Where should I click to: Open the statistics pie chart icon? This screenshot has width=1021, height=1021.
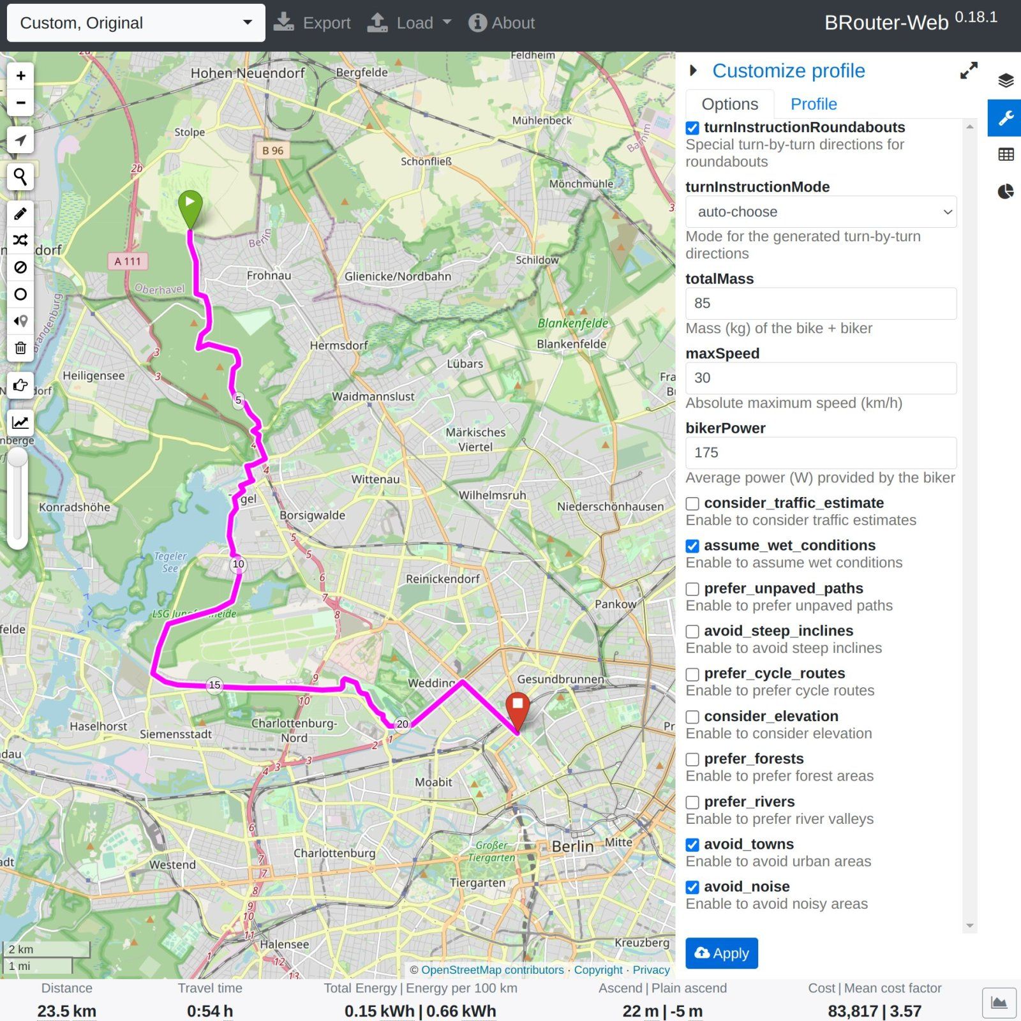pos(1006,191)
